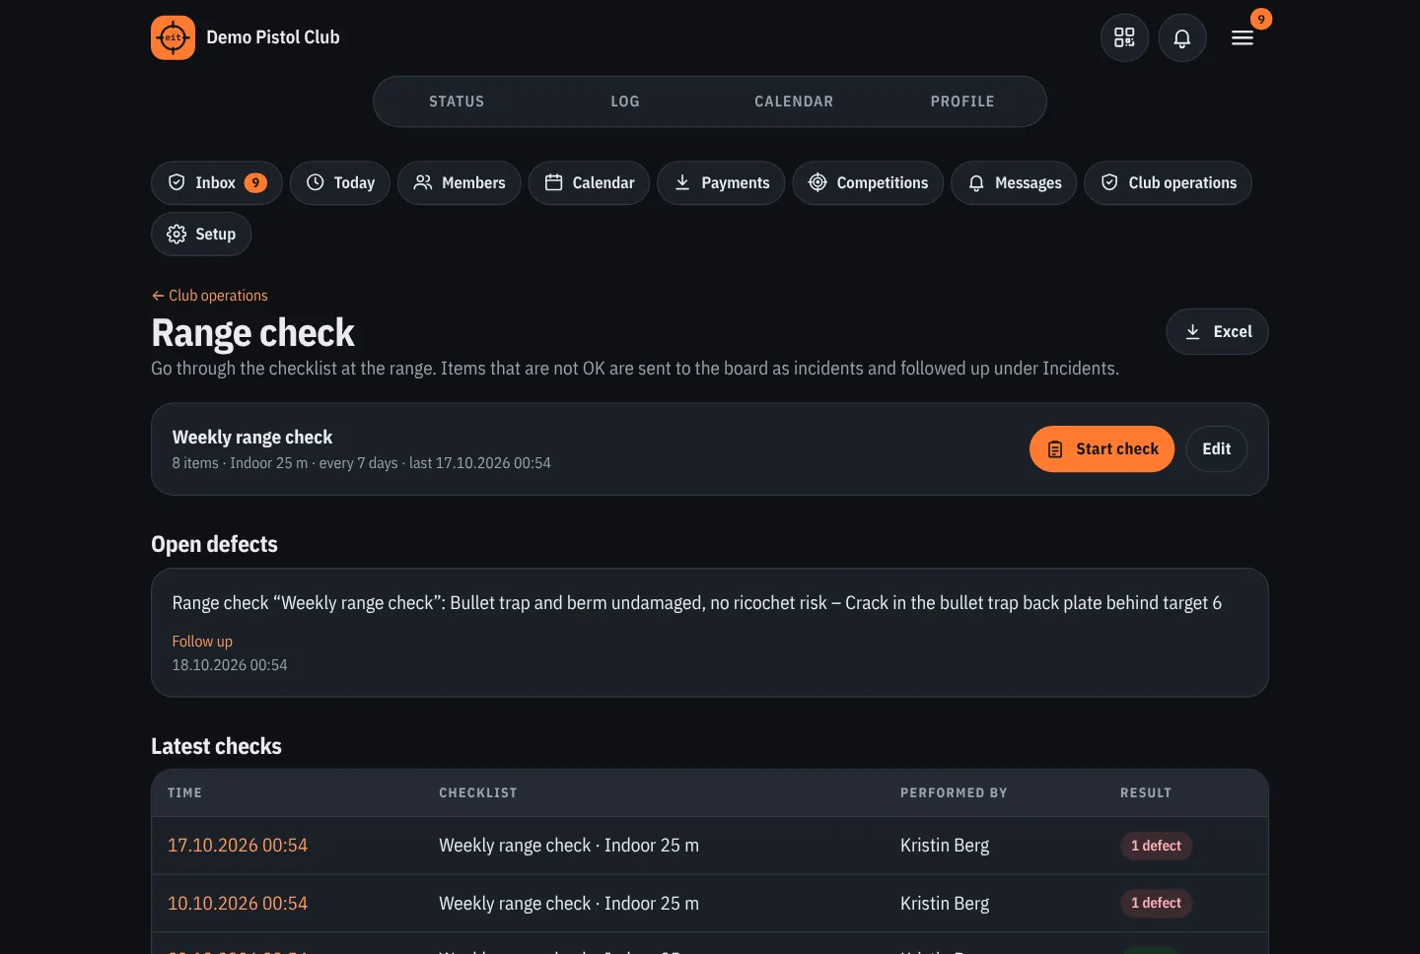Click Kristin Berg in the 17.10.2026 row

pos(945,846)
